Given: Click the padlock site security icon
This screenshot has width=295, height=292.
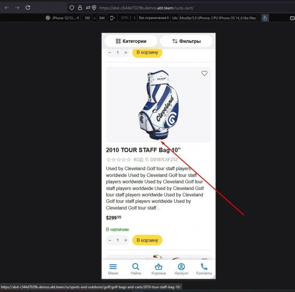Looking at the screenshot, I should 80,8.
